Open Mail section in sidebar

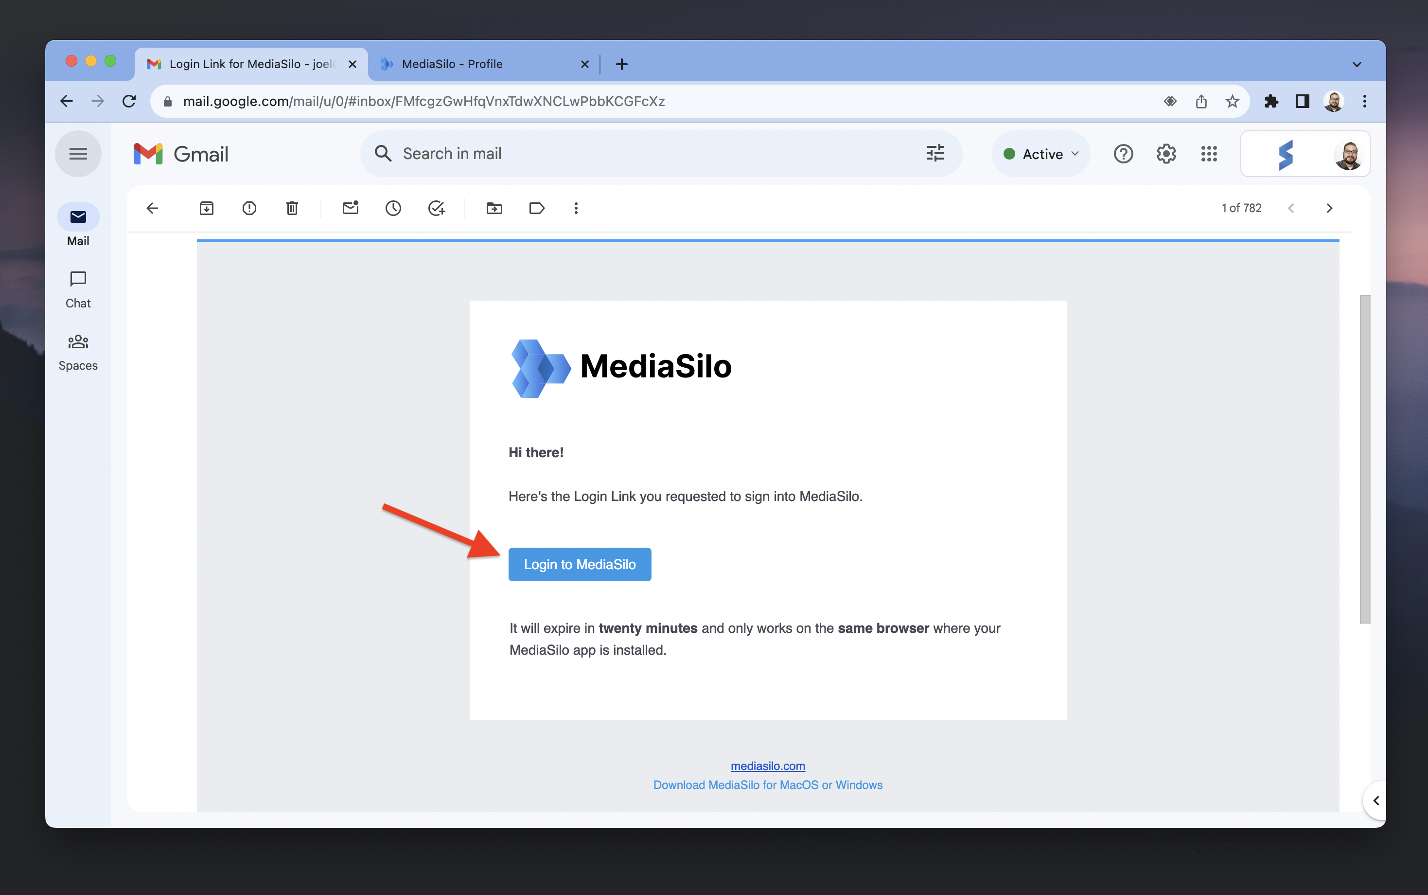coord(78,226)
